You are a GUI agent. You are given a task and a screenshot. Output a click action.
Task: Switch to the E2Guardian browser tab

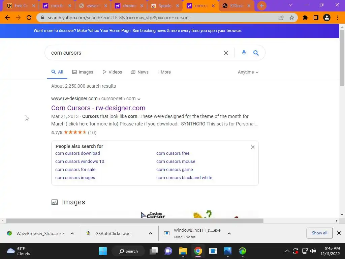tap(236, 6)
